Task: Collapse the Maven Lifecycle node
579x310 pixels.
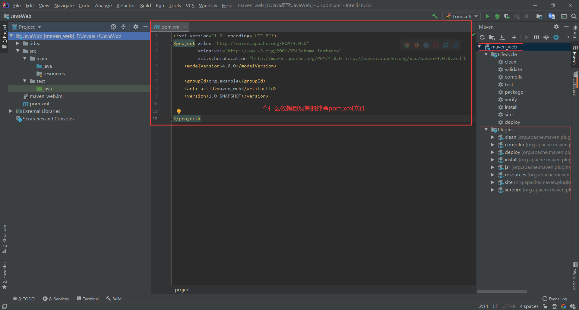Action: 486,54
